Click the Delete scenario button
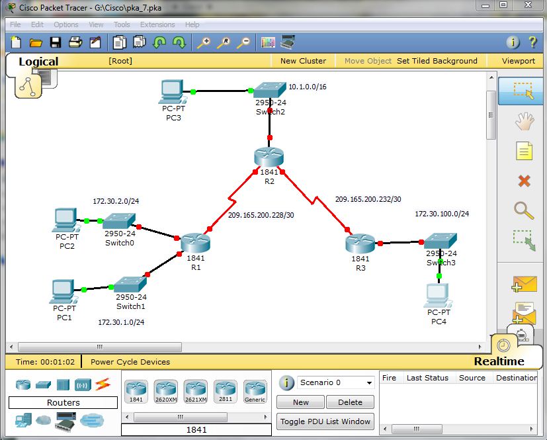 point(350,402)
